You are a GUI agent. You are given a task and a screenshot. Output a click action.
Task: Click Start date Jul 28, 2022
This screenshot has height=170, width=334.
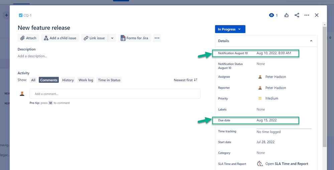click(x=265, y=142)
